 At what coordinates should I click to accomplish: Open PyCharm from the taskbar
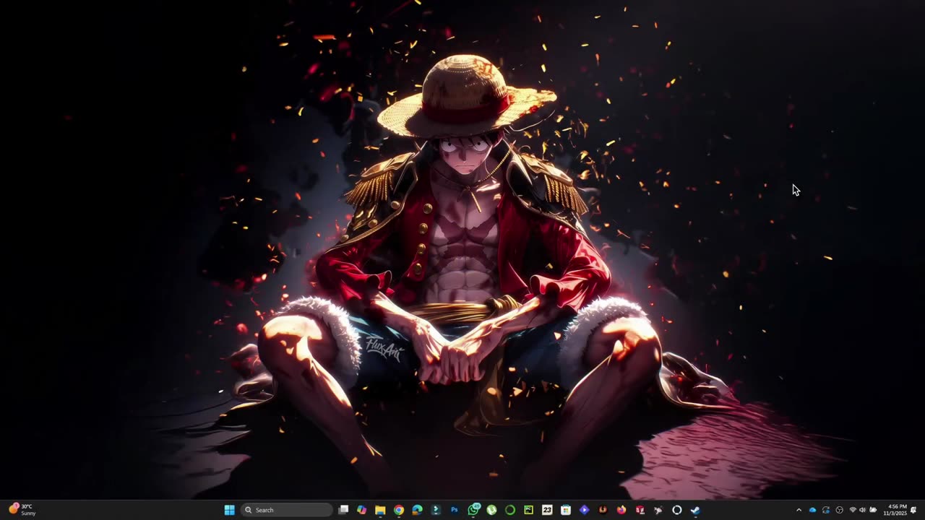tap(529, 510)
